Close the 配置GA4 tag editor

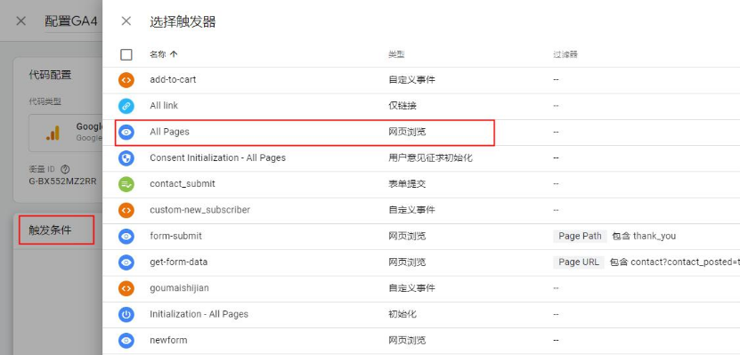(x=21, y=21)
